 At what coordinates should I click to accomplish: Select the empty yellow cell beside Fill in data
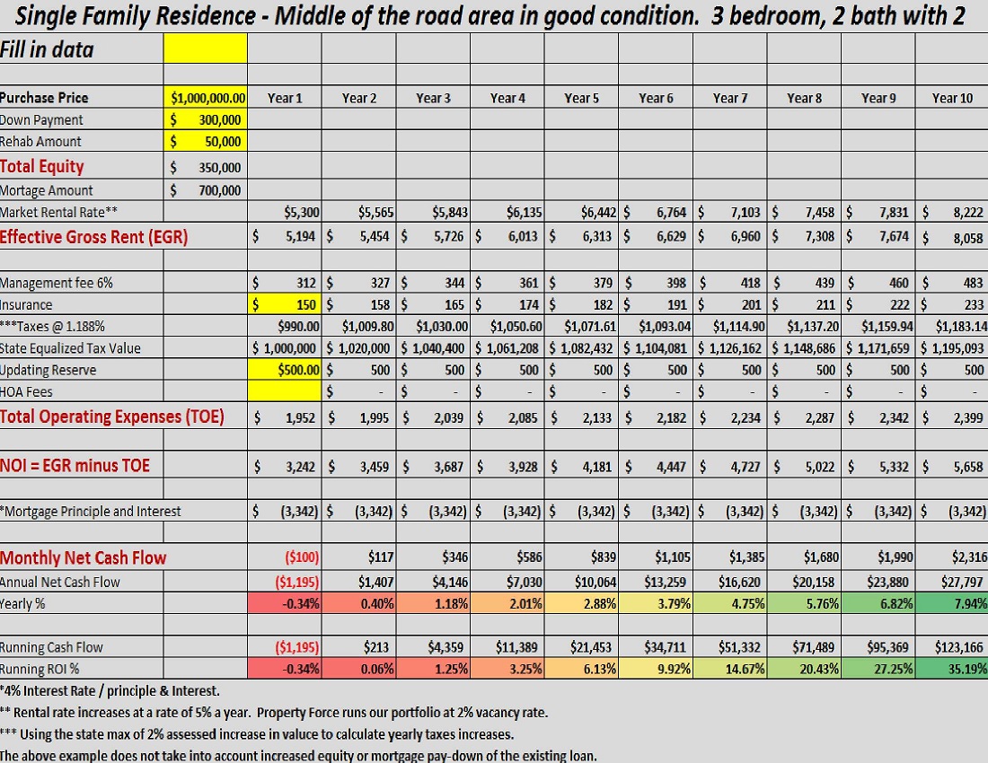pos(206,49)
